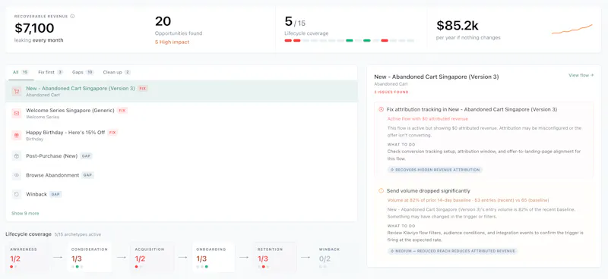Select New - Abandoned Cart Singapore (Version 3) row
The height and width of the screenshot is (279, 608).
coord(182,91)
